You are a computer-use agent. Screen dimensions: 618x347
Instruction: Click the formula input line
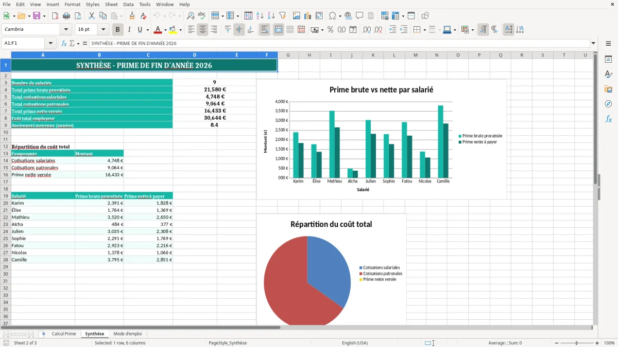coord(339,43)
